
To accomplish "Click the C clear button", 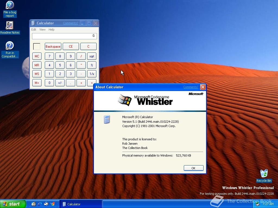I will coord(89,47).
